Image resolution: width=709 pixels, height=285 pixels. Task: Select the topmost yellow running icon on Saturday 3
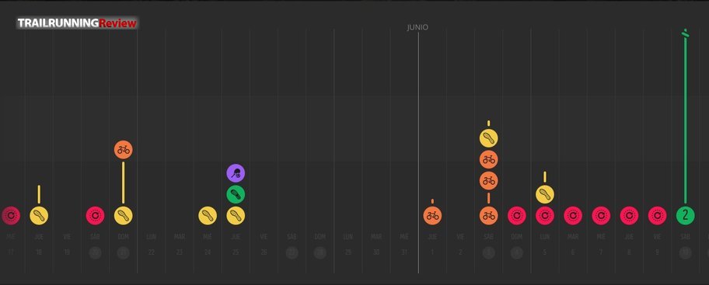point(488,137)
